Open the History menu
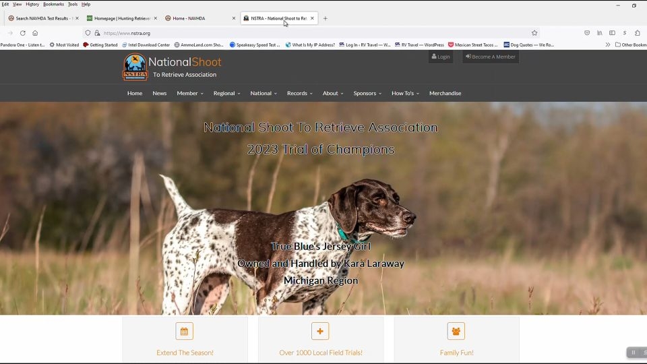This screenshot has height=364, width=647. coord(32,4)
